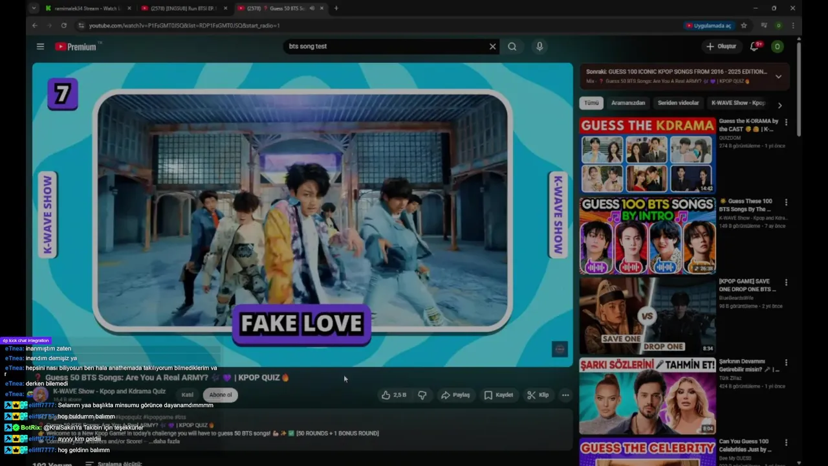The image size is (828, 466).
Task: Share the video via Paylaş
Action: click(x=455, y=395)
